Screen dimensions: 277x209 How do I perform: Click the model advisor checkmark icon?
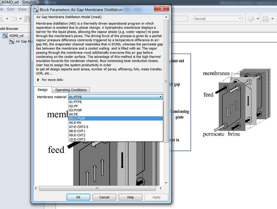point(251,19)
